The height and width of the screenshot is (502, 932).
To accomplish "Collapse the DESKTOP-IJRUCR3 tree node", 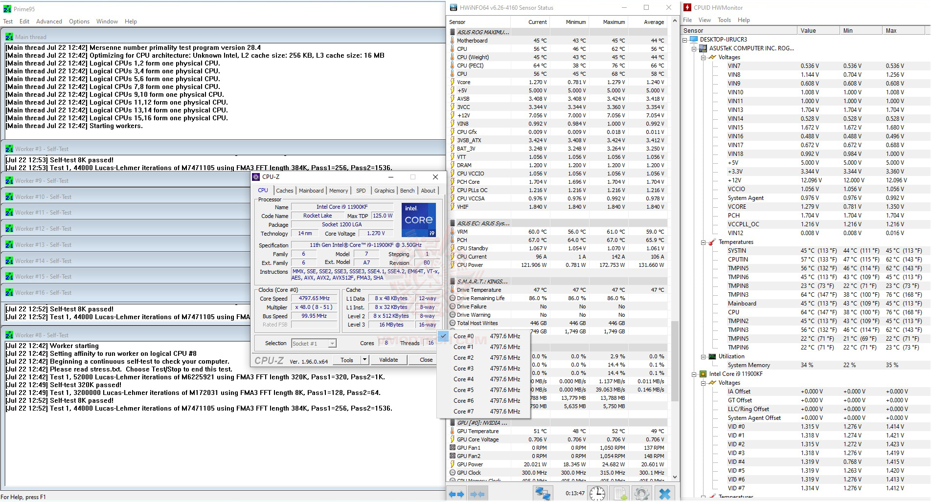I will pos(685,40).
